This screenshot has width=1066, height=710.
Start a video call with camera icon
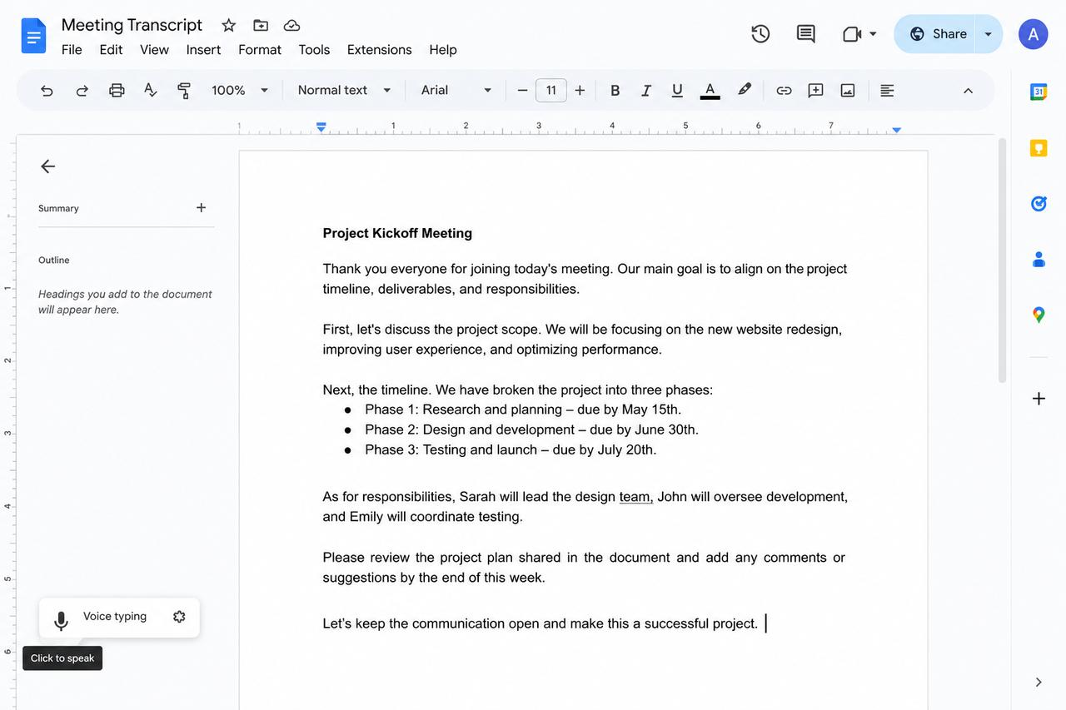(851, 34)
